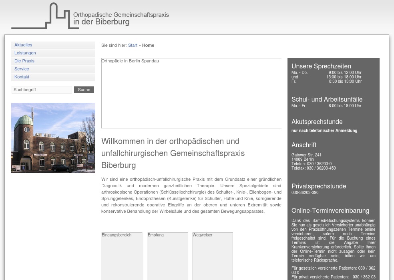The image size is (394, 280).
Task: Follow the Start breadcrumb link
Action: click(133, 45)
